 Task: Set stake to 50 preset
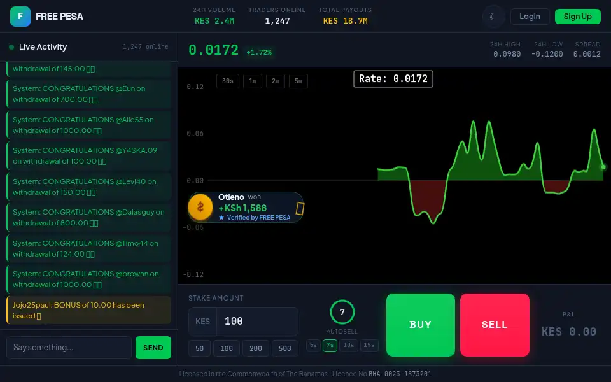[x=199, y=348]
